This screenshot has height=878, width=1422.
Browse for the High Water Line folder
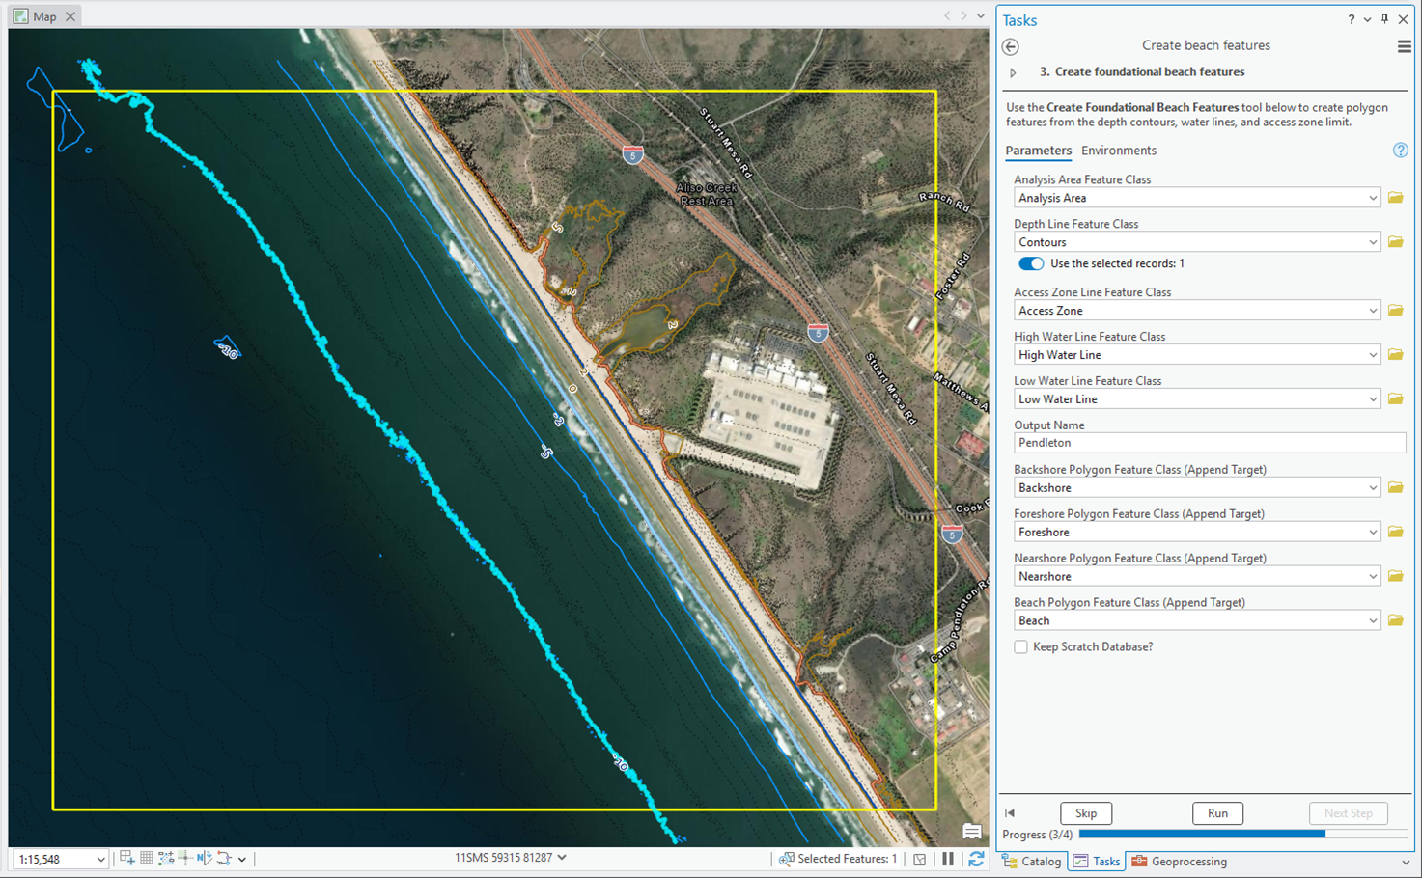1395,355
